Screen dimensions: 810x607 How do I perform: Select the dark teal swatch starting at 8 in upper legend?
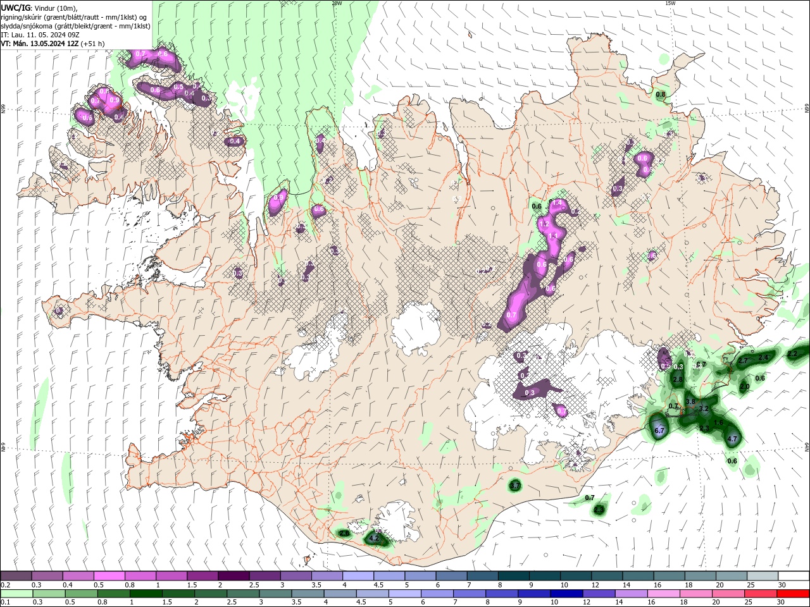[x=513, y=576]
